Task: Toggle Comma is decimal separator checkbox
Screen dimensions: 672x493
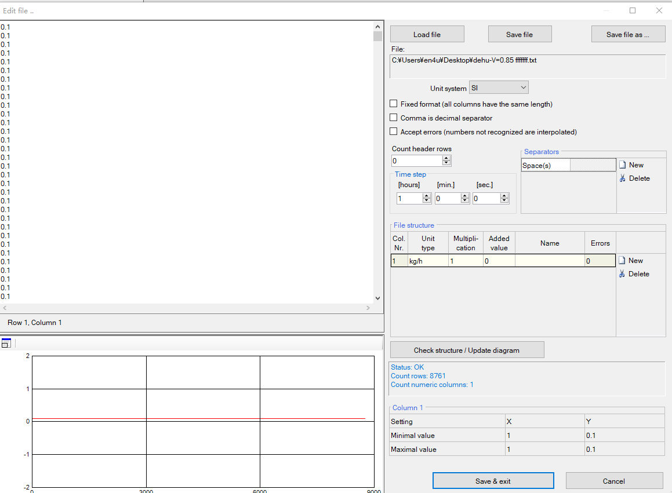Action: pos(394,118)
